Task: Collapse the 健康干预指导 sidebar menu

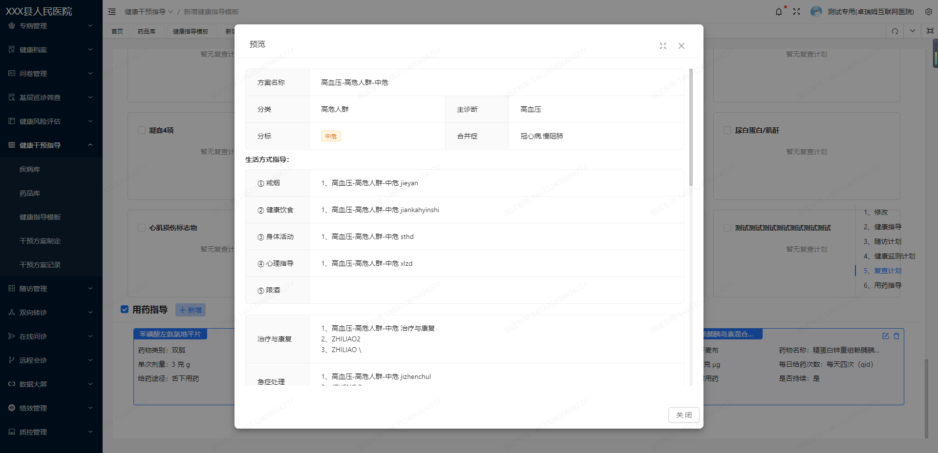Action: (x=51, y=145)
